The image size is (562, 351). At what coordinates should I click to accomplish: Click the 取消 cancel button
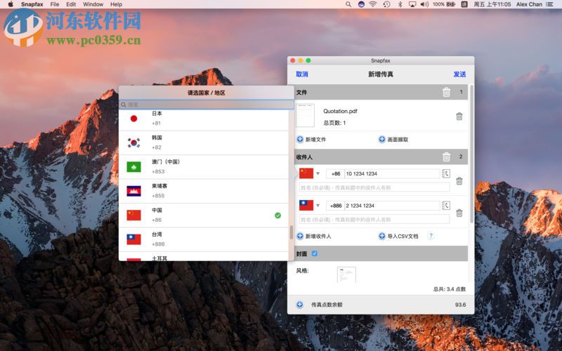(302, 74)
